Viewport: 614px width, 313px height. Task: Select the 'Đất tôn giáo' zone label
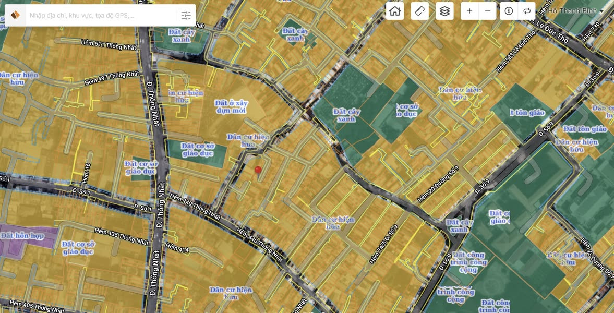pyautogui.click(x=584, y=128)
